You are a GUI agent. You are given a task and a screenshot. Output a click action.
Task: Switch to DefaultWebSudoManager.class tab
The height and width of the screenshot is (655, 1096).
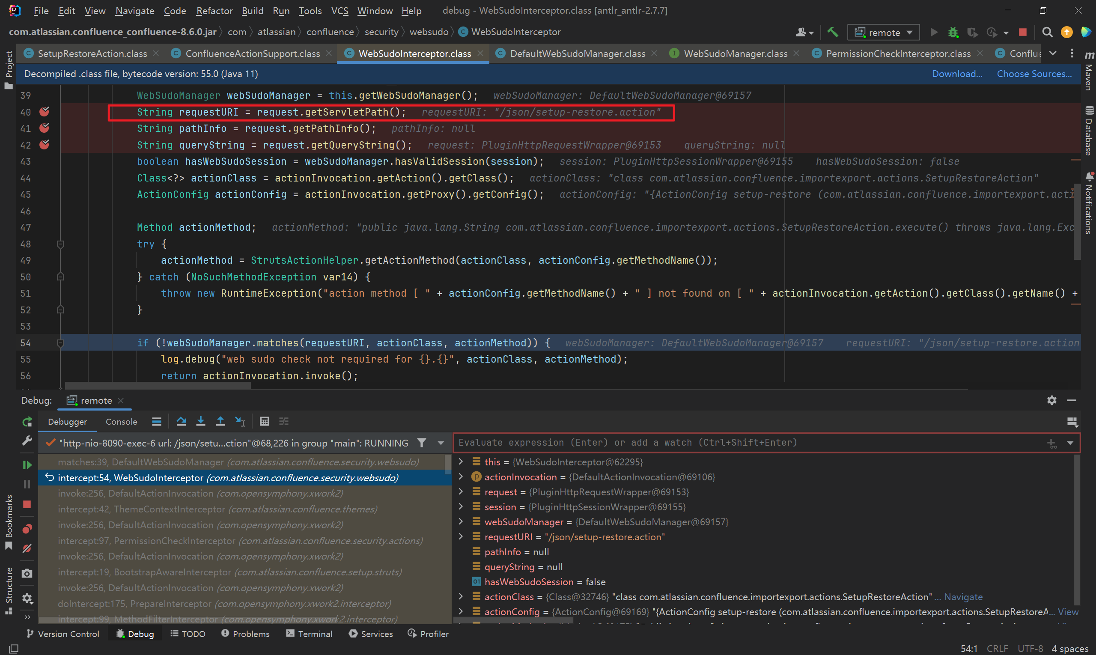click(x=578, y=54)
